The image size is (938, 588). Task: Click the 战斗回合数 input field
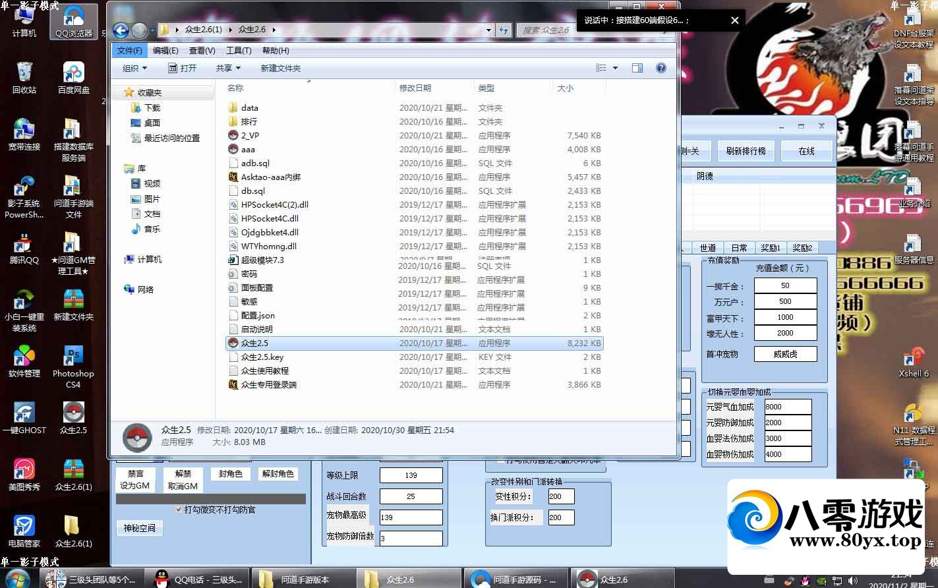coord(411,496)
